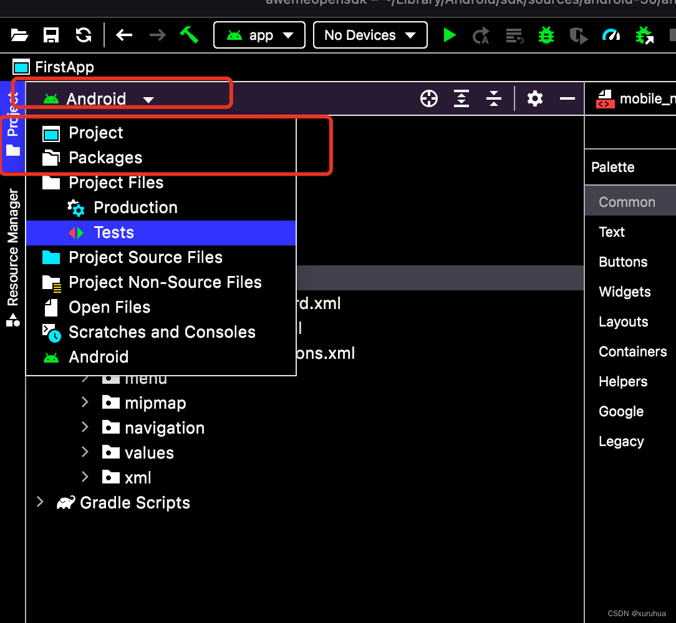Select Scratches and Consoles view option
Screen dimensions: 676x623
tap(161, 332)
